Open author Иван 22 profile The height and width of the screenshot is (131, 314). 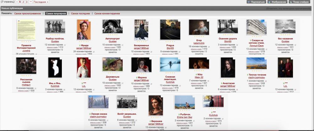[199, 77]
